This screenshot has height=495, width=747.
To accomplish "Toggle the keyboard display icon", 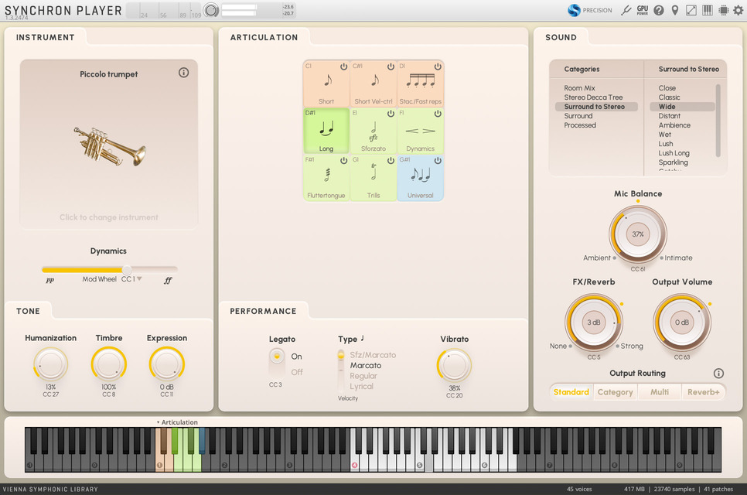I will click(708, 10).
